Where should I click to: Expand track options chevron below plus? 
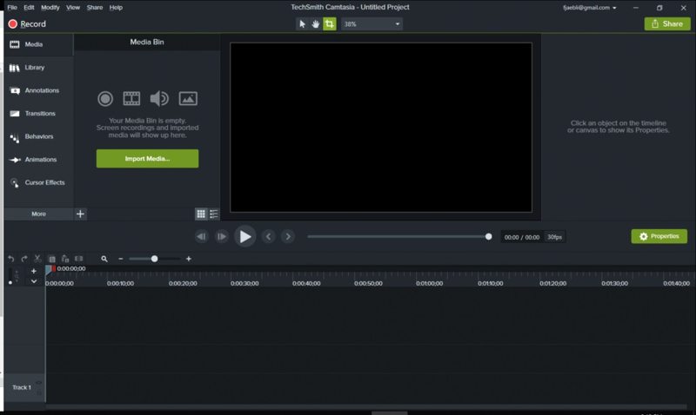coord(34,281)
